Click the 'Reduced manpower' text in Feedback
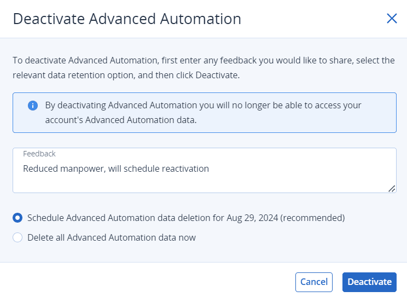 [x=56, y=168]
